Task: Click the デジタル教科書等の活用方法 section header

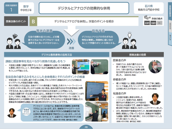Action: point(57,55)
